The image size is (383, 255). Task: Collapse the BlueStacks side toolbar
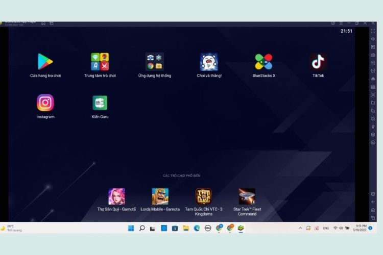373,23
